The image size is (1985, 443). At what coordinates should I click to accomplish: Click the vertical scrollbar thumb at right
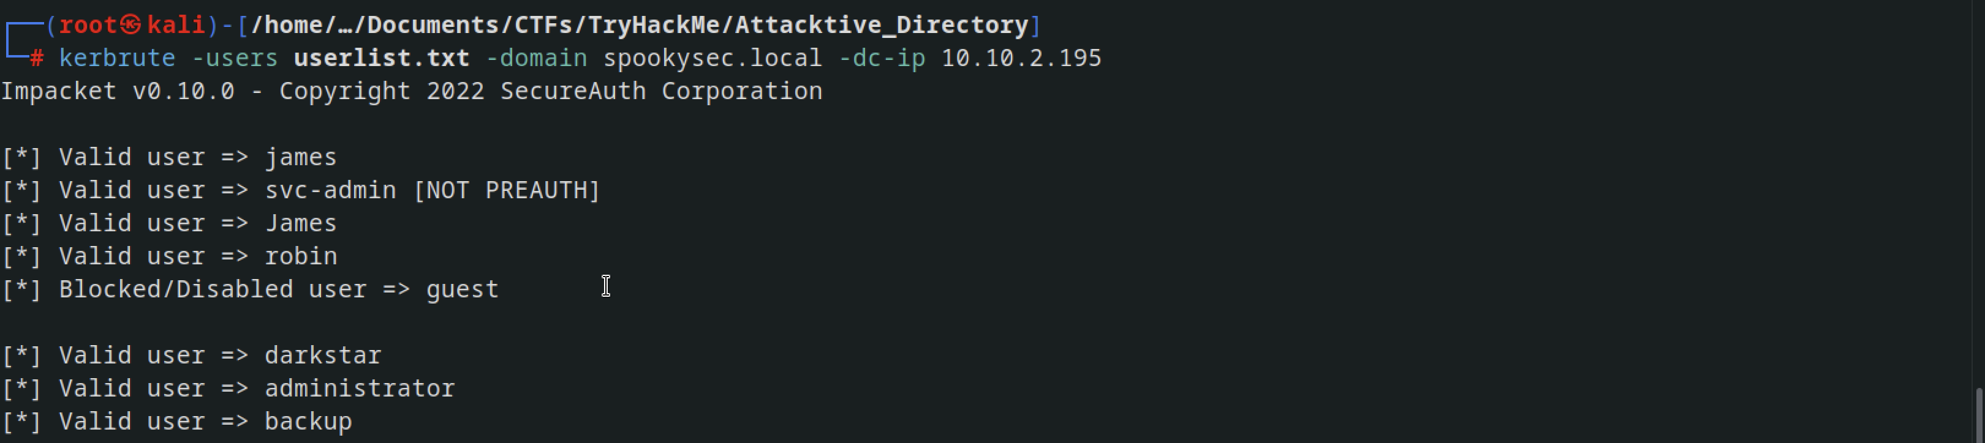pos(1978,415)
